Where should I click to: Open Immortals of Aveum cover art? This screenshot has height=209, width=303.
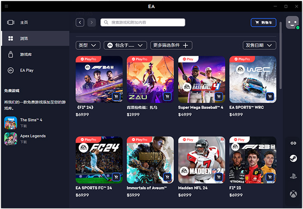click(150, 160)
